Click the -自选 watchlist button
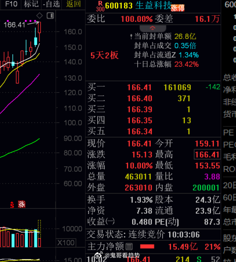 point(51,4)
